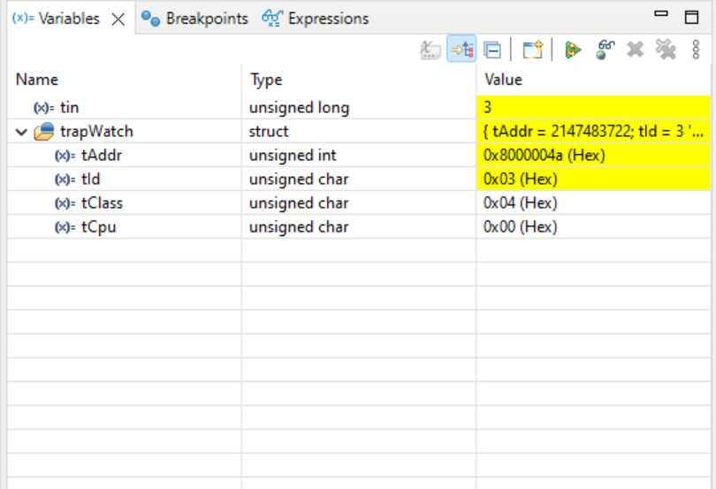Click the Open New View icon
The width and height of the screenshot is (716, 489).
(x=531, y=50)
